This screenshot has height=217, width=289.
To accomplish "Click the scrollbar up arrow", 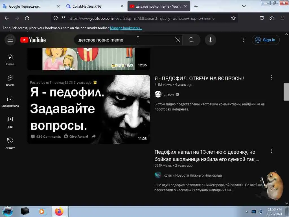I will (x=286, y=34).
